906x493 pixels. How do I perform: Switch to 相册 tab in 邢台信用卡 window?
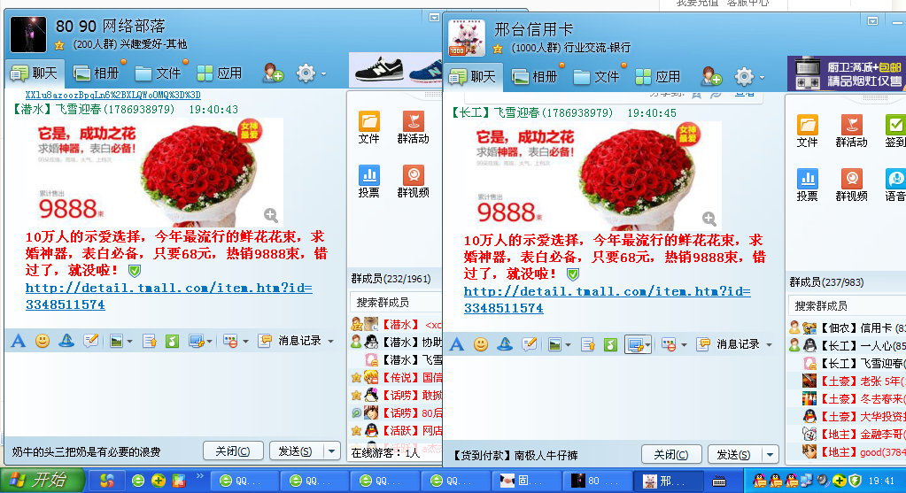click(535, 77)
